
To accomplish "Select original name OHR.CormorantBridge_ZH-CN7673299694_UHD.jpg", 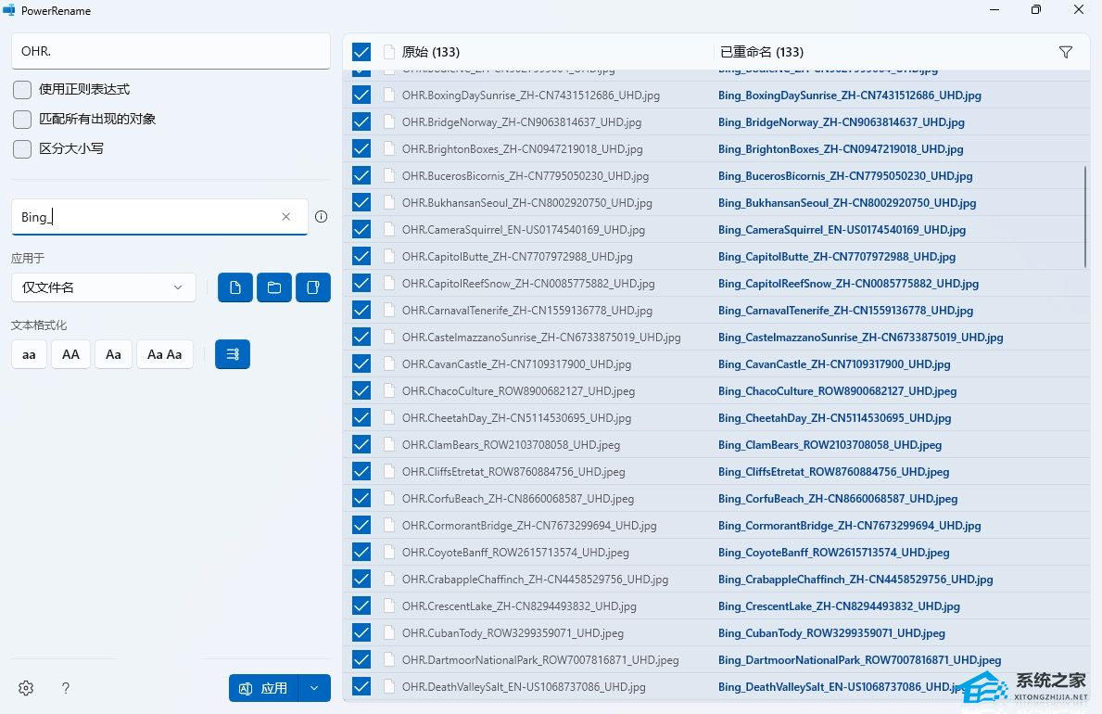I will tap(529, 526).
